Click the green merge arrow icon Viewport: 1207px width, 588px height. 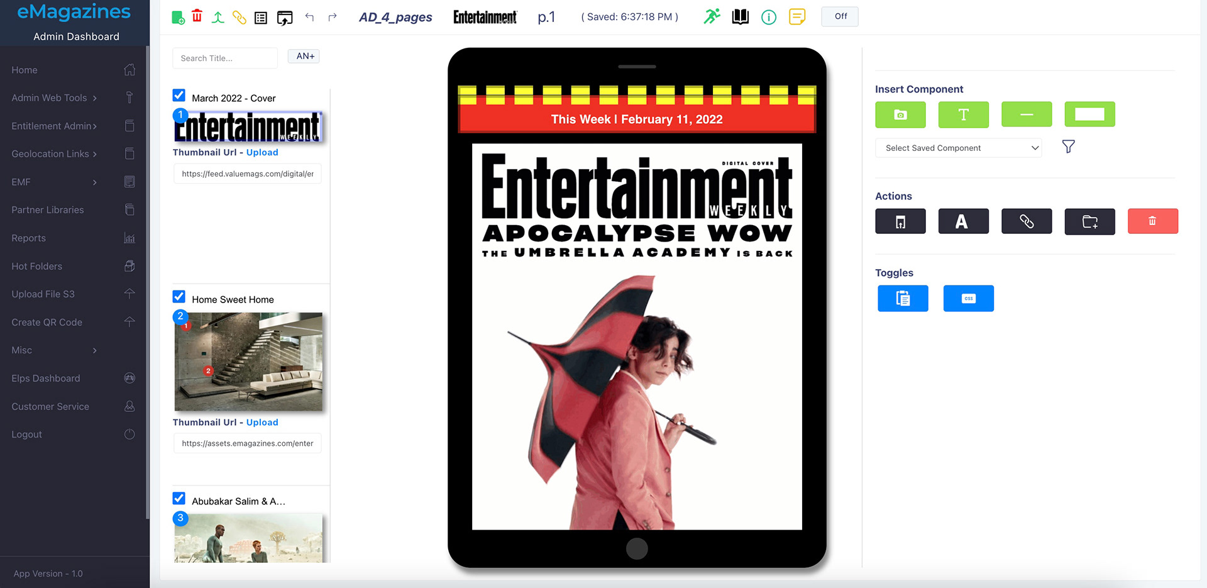[x=218, y=17]
